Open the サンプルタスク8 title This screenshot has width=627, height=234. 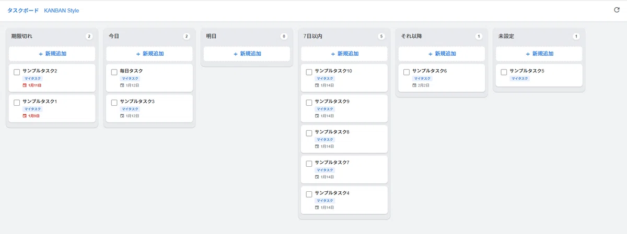click(332, 132)
